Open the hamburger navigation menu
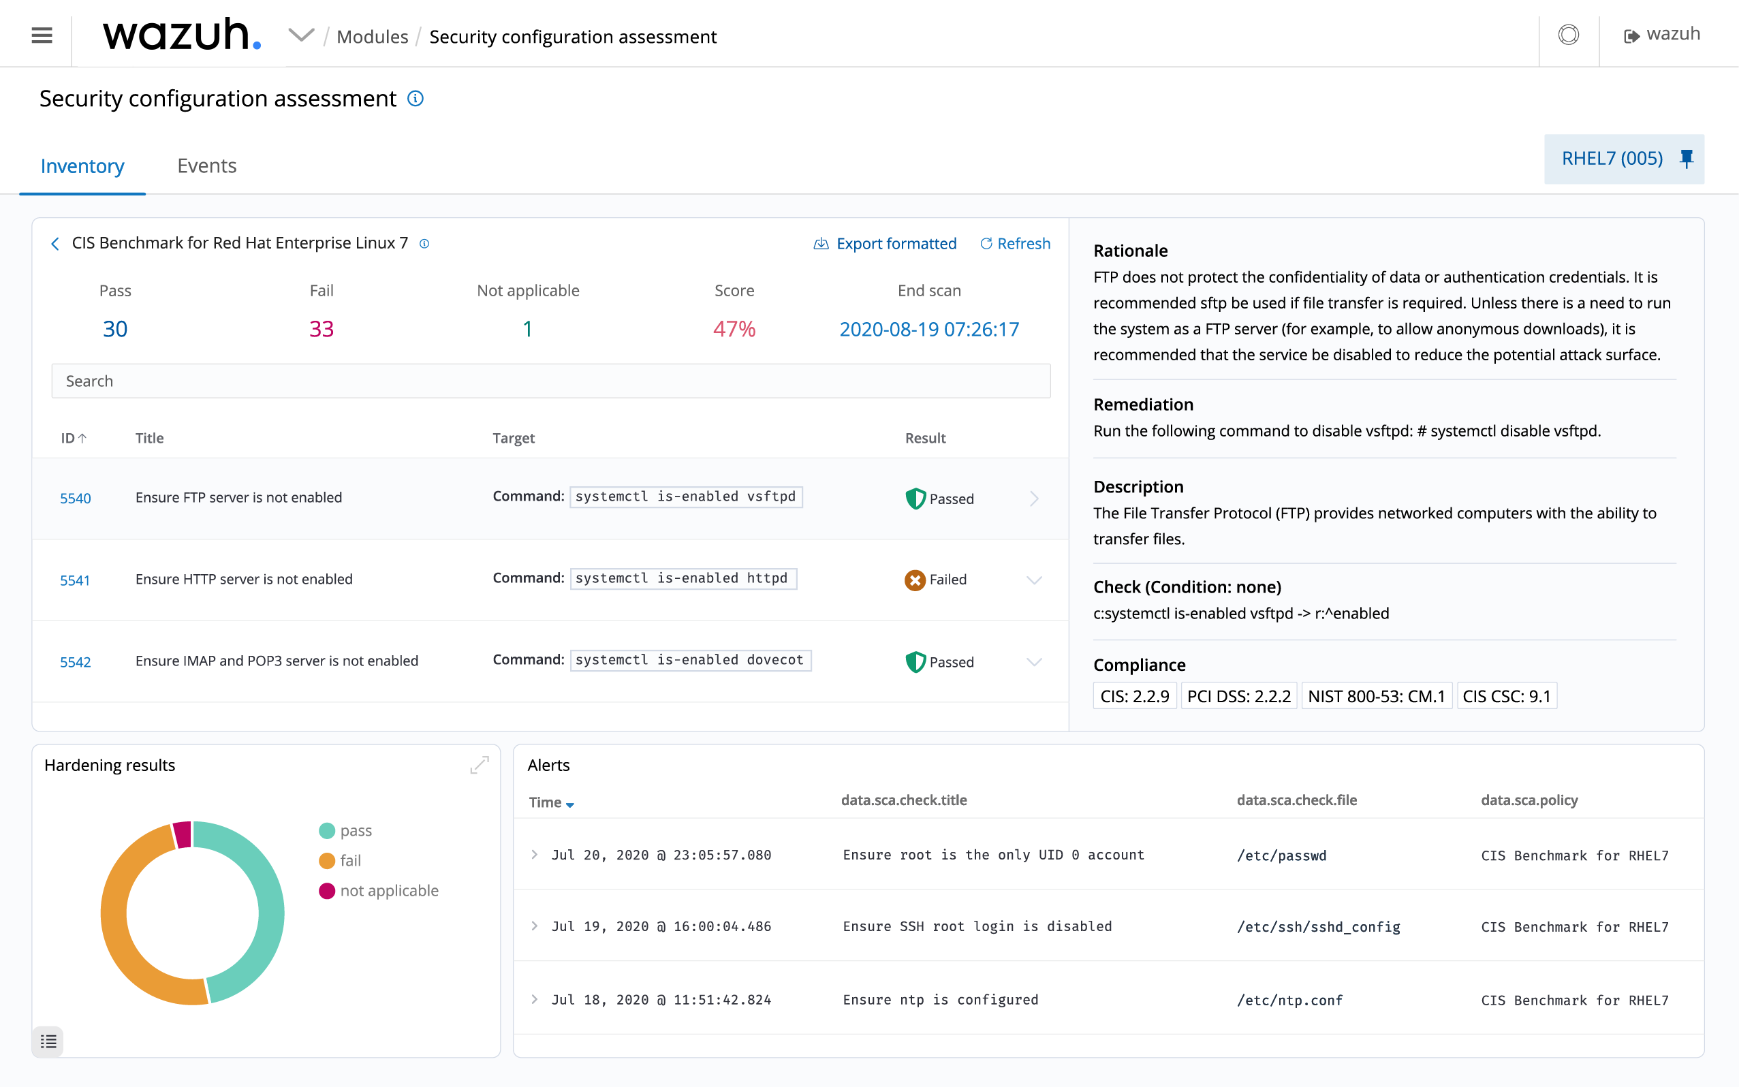The image size is (1739, 1087). tap(42, 35)
